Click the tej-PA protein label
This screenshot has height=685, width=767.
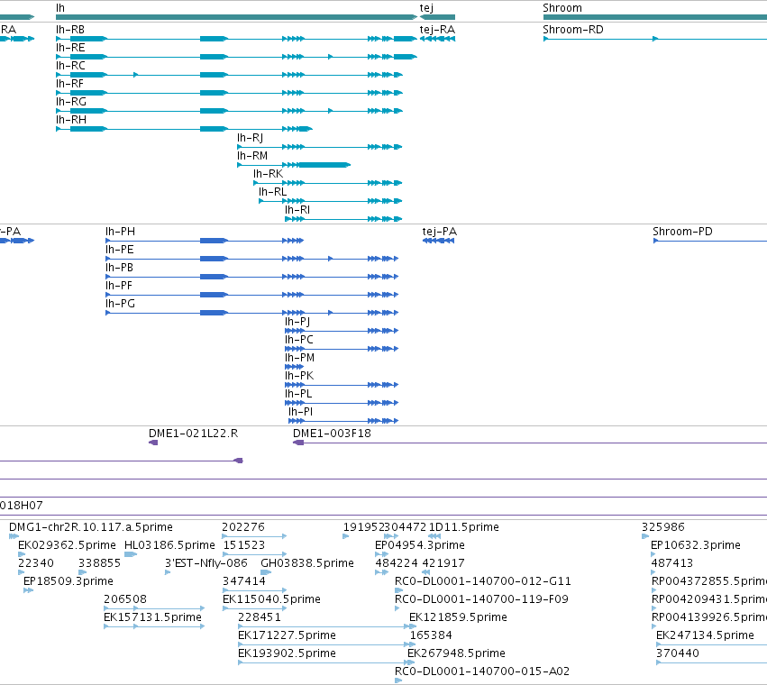click(x=440, y=232)
